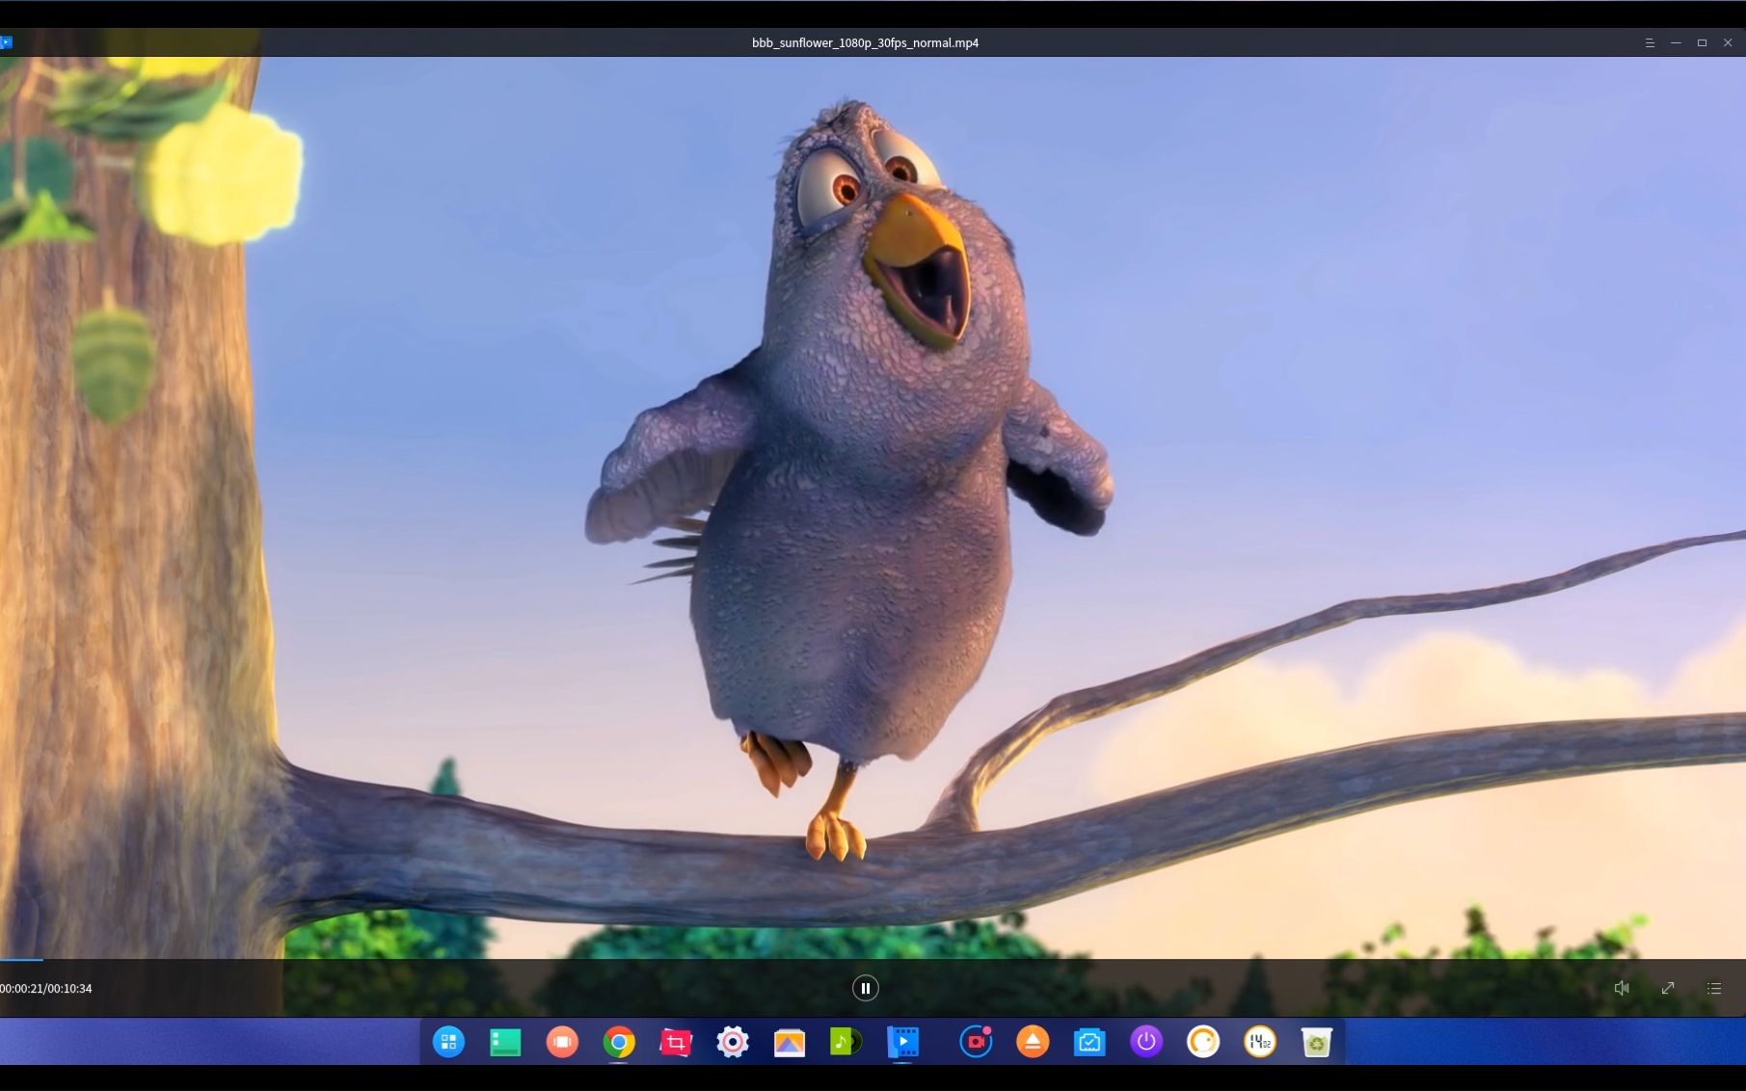
Task: Close the movie player window
Action: (x=1728, y=42)
